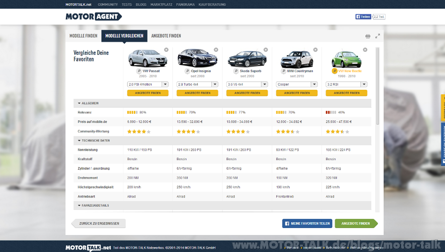445x252 pixels.
Task: Click ANGEBOTE FINDEN under MINI Countryman
Action: tap(297, 93)
